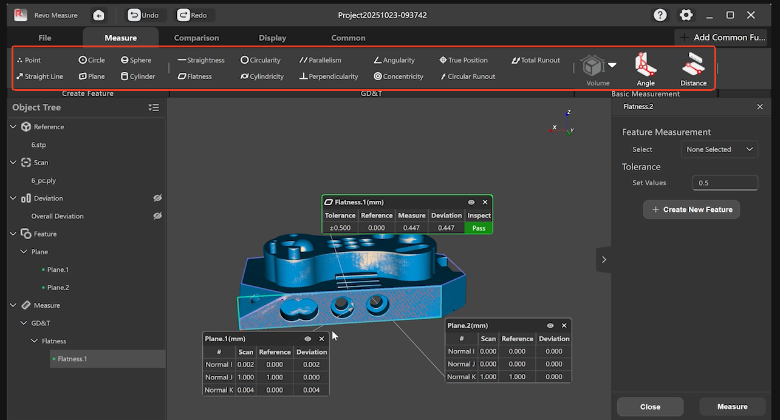Screen dimensions: 780x420
Task: Create a Sphere feature
Action: tap(136, 60)
